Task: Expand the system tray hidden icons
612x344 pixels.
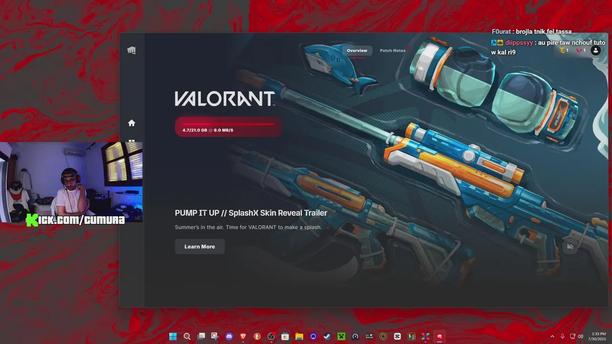Action: 552,336
